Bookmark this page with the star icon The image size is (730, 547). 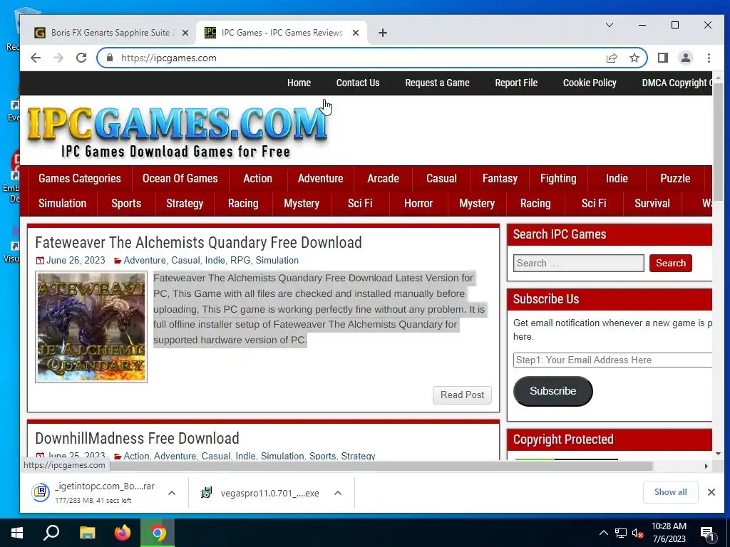coord(634,58)
